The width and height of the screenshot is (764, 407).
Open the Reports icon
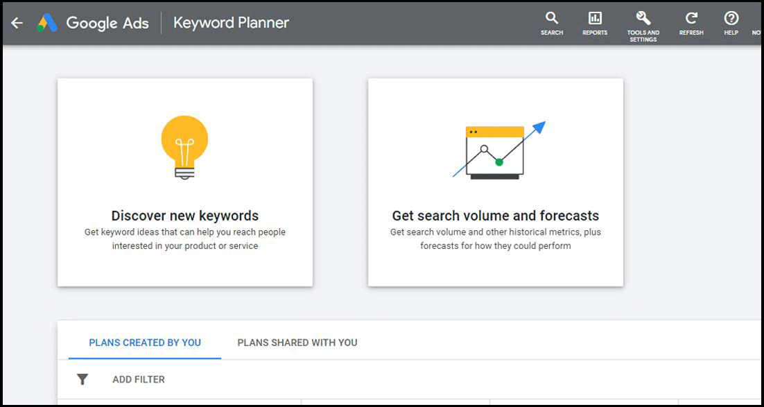tap(594, 21)
